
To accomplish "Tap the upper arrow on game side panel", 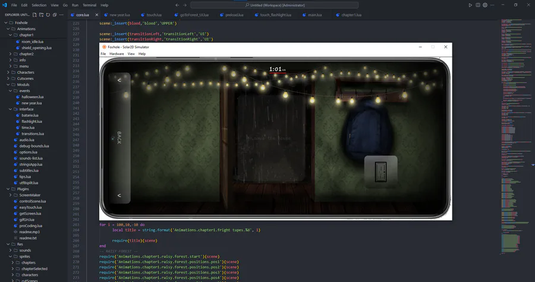I will pyautogui.click(x=119, y=80).
